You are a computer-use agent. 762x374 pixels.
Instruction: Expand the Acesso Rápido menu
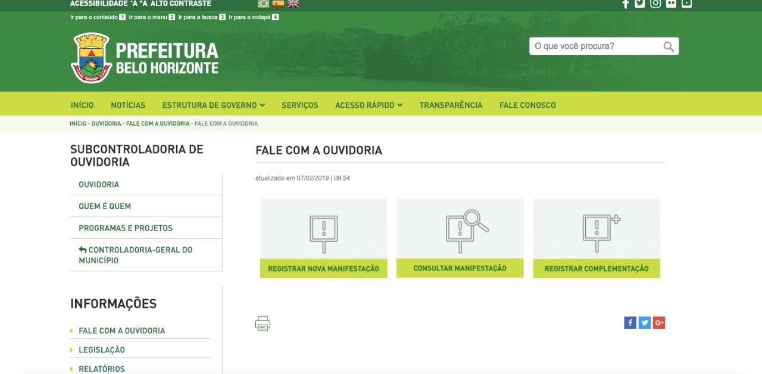(x=368, y=105)
